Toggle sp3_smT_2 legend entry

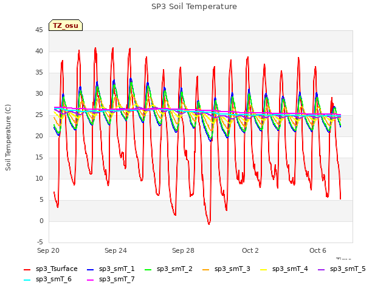[x=169, y=269]
